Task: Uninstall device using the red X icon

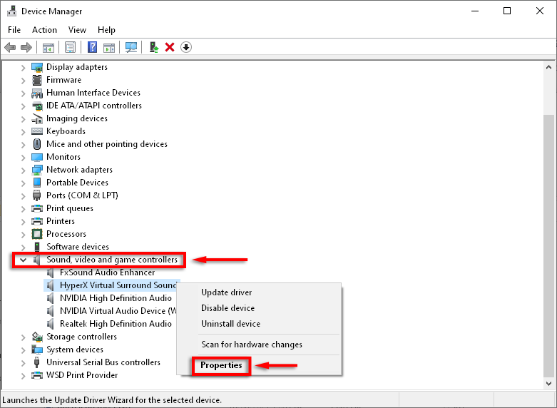Action: 170,47
